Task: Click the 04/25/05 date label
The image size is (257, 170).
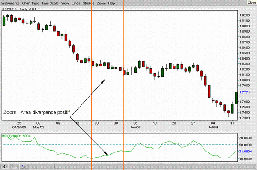Action: click(19, 127)
